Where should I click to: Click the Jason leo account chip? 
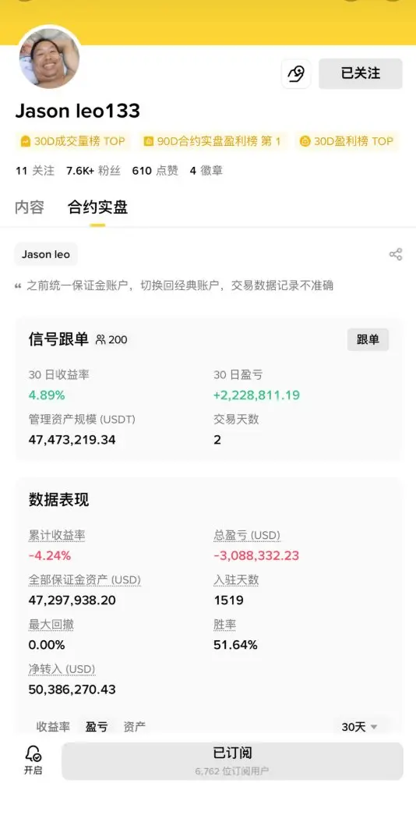point(46,254)
